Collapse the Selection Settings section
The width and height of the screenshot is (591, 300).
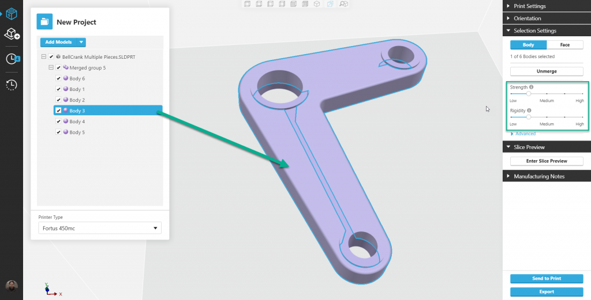pyautogui.click(x=547, y=31)
